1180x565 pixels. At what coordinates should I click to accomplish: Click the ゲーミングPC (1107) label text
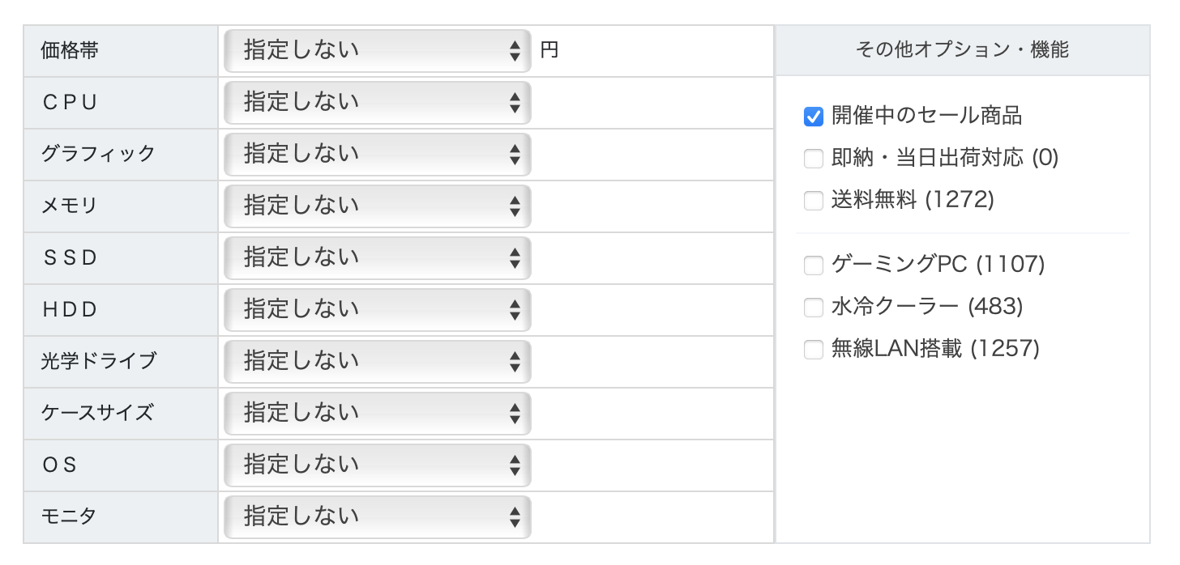coord(938,265)
